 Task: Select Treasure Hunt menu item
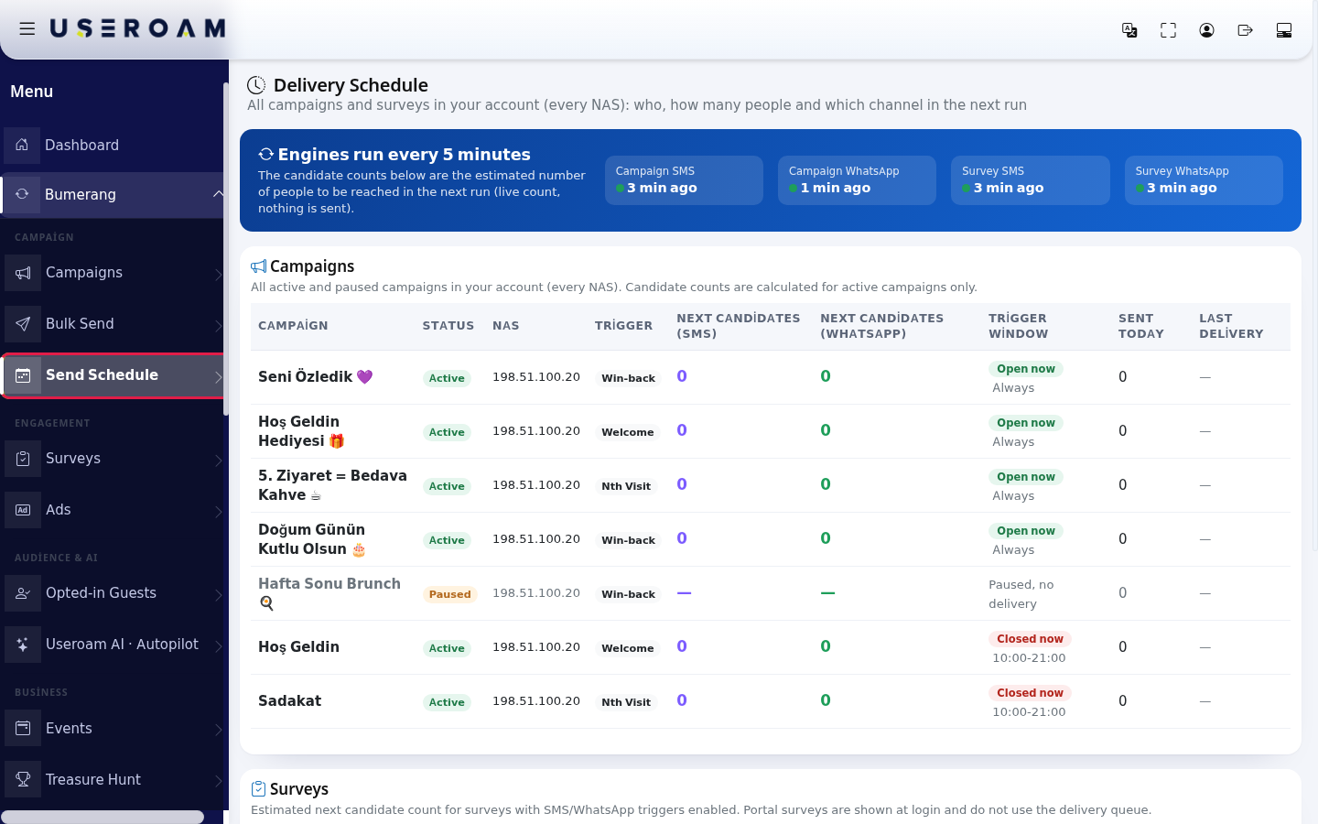point(113,780)
